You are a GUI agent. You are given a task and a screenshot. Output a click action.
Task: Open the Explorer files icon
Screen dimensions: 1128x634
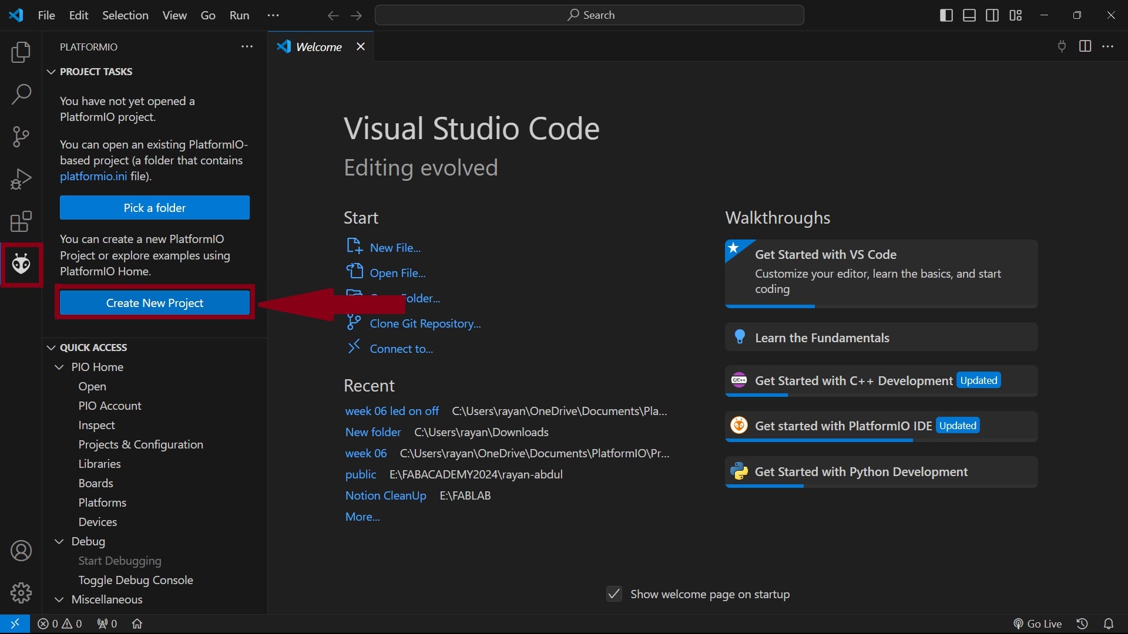(x=21, y=52)
